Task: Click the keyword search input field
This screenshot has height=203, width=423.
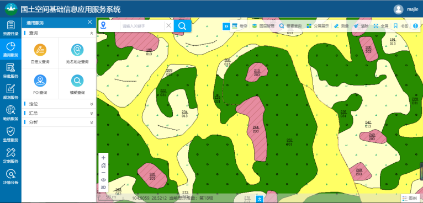Action: [x=142, y=26]
